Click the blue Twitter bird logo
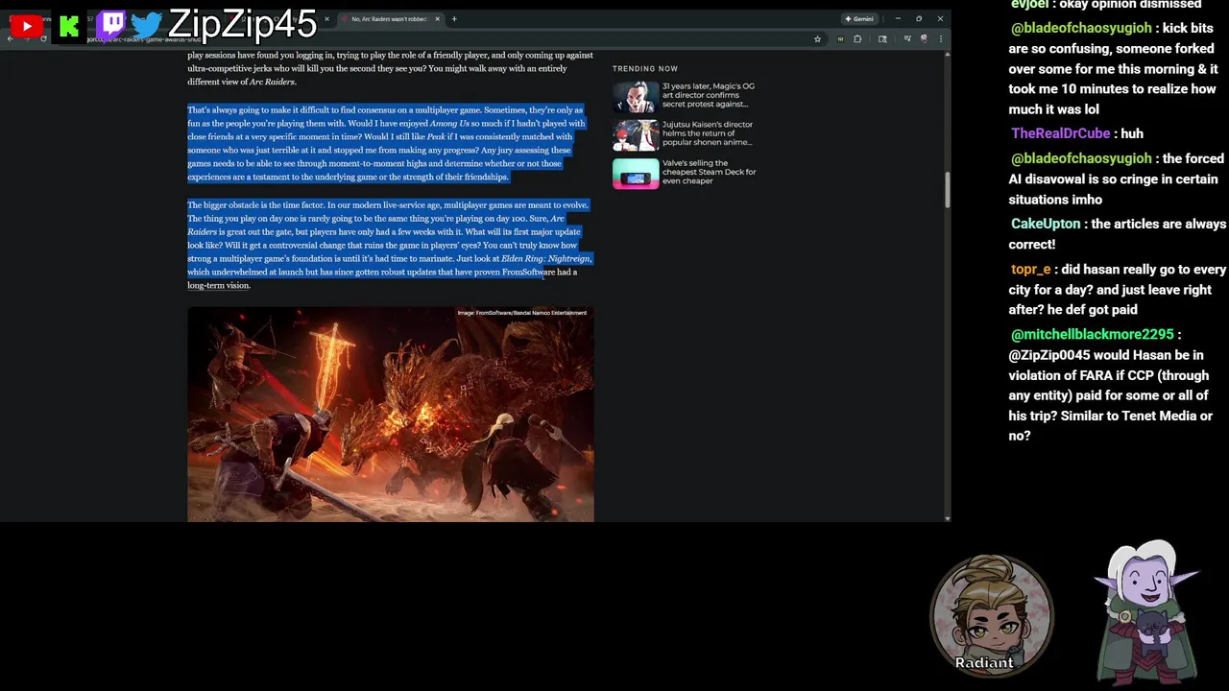 click(147, 26)
